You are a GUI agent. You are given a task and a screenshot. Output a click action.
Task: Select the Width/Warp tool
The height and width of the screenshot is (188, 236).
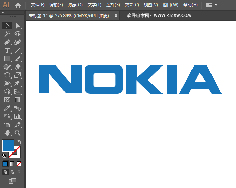(7, 83)
